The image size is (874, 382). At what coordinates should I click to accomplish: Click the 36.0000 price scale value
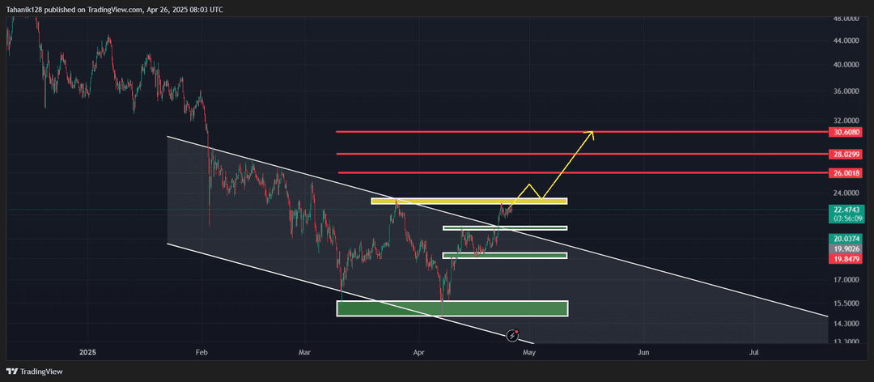[846, 91]
